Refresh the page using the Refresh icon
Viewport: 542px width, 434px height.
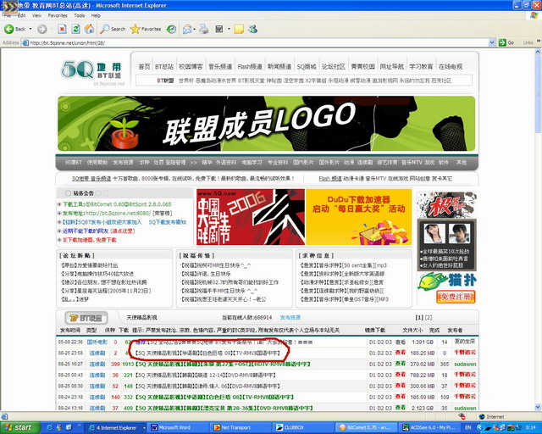[75, 29]
